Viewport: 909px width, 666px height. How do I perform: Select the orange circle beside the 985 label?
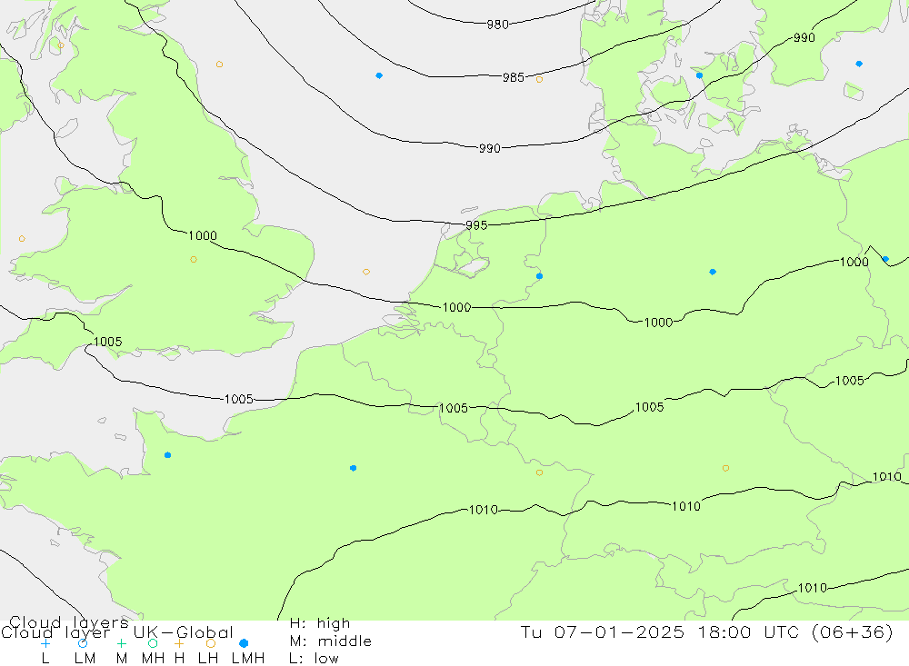(540, 79)
